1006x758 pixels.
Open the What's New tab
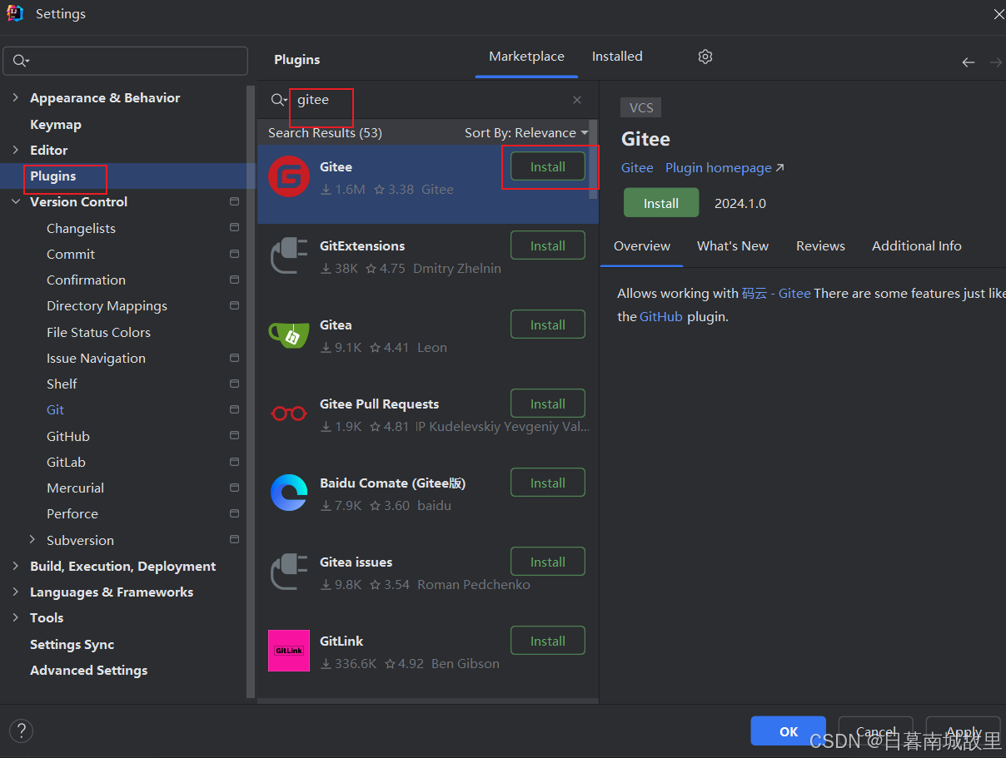click(733, 246)
